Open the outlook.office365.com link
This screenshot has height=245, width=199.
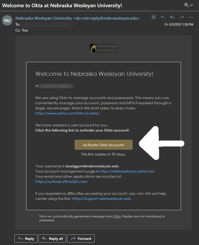click(61, 182)
